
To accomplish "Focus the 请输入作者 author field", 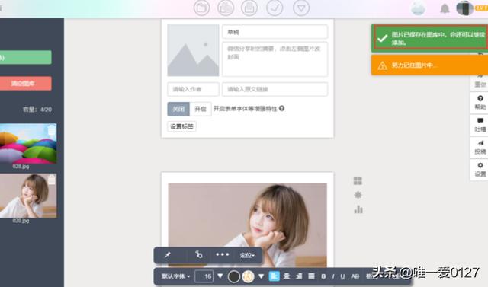I will point(193,89).
